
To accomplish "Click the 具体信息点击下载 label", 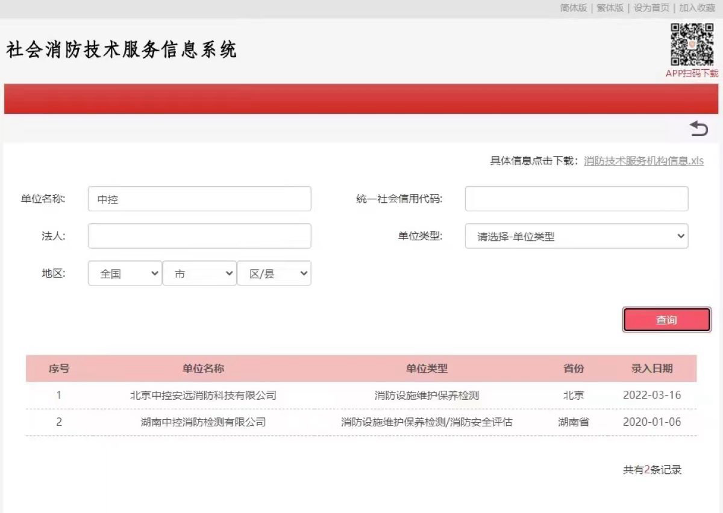I will 534,161.
